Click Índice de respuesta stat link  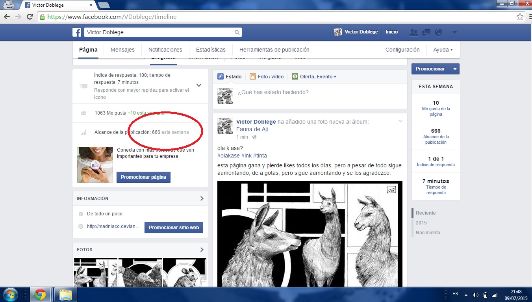point(436,165)
